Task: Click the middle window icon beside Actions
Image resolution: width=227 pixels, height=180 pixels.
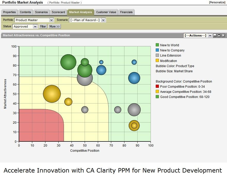Action: (x=219, y=35)
